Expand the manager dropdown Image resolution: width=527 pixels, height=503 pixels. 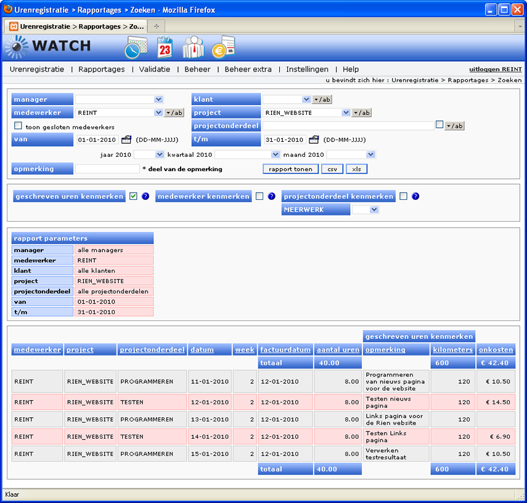pos(158,99)
